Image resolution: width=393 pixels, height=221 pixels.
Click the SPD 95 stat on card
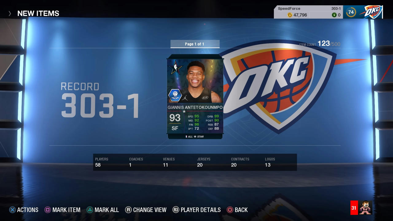[x=193, y=116]
